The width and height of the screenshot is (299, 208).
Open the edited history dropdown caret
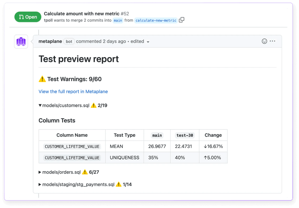point(148,41)
